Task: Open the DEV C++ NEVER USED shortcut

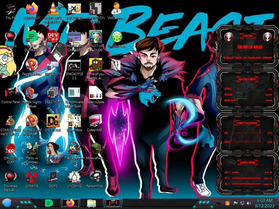Action: [53, 37]
